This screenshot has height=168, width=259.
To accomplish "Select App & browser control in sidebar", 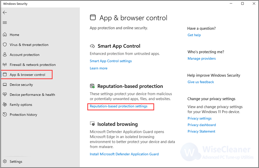I will pyautogui.click(x=27, y=75).
